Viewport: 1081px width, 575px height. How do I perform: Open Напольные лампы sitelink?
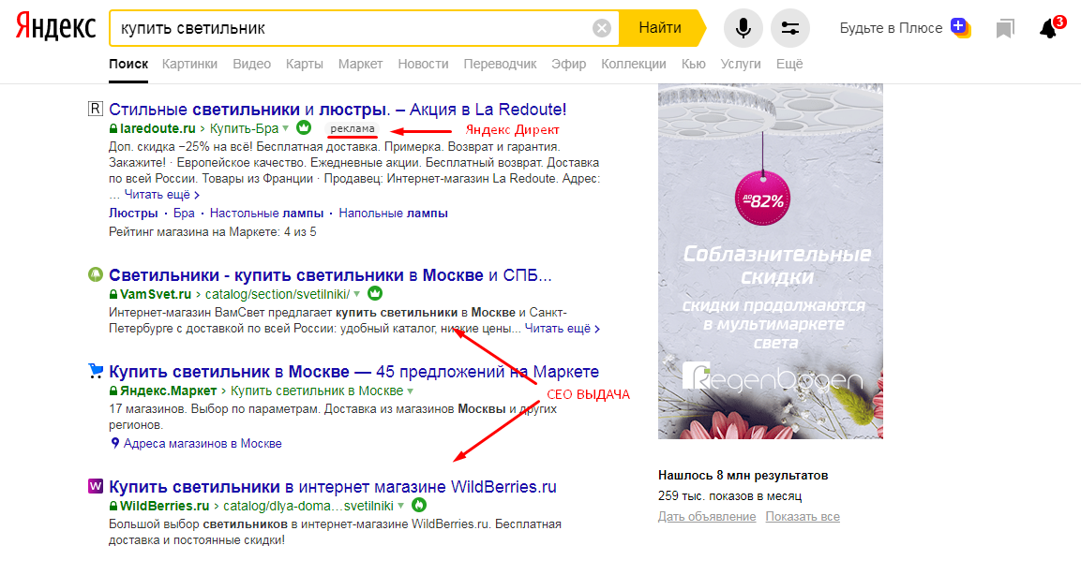tap(393, 214)
